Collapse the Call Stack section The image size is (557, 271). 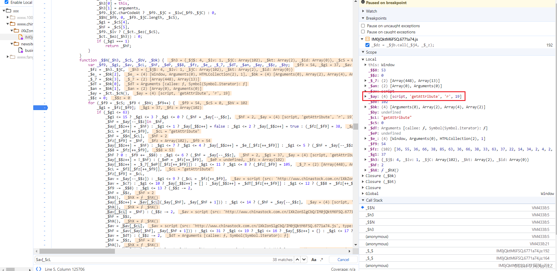(363, 200)
